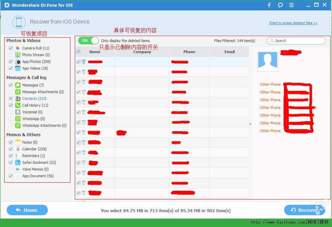Image resolution: width=332 pixels, height=227 pixels.
Task: Collapse the detail panel with the small arrow
Action: pos(251,124)
